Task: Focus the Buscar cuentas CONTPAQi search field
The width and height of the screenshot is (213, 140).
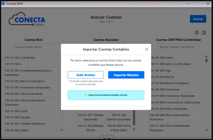Action: tap(178, 47)
